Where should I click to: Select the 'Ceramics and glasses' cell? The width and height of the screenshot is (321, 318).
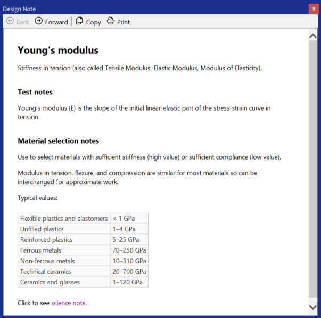coord(64,282)
